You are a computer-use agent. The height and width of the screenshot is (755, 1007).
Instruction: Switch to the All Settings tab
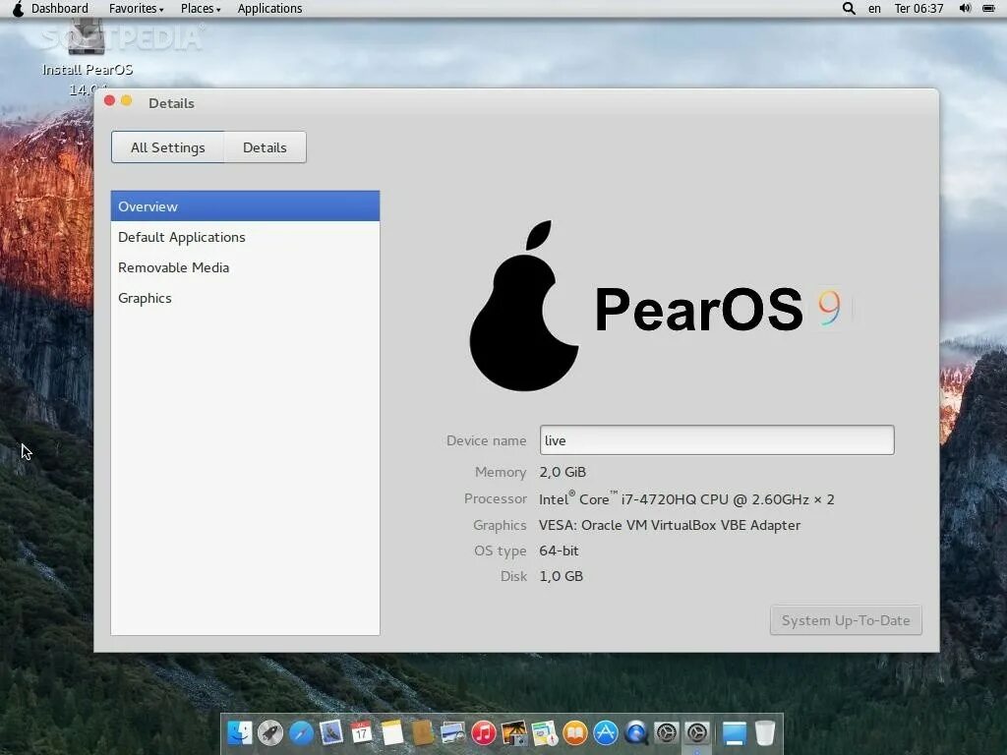pyautogui.click(x=167, y=146)
